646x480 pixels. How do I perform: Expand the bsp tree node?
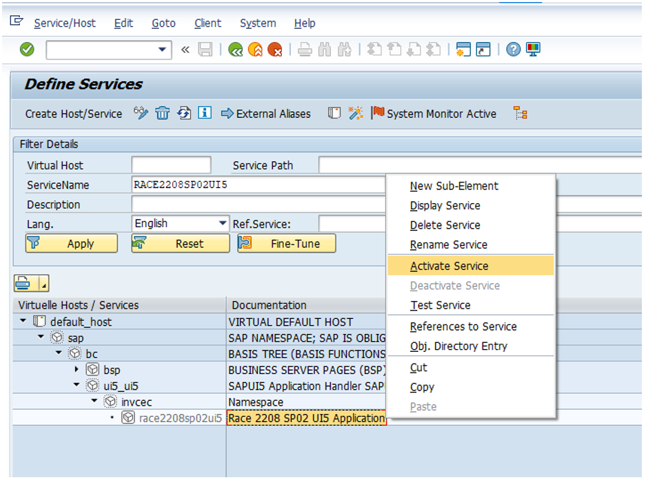coord(77,370)
